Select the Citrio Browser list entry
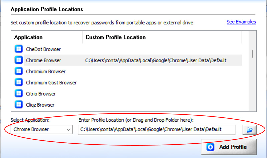 click(41, 94)
